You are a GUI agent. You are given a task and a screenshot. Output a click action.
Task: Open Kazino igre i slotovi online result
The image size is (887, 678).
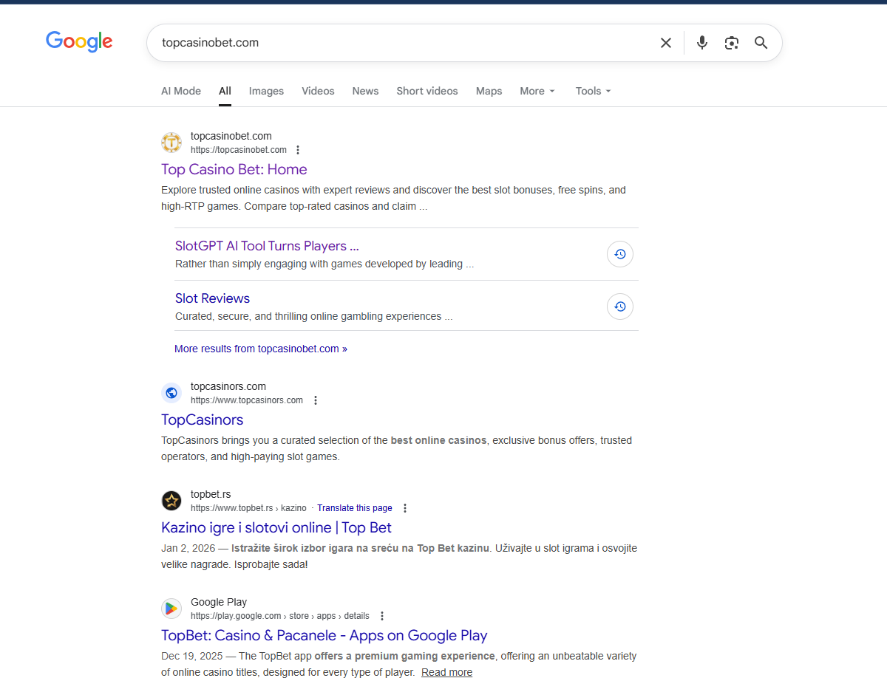coord(276,527)
